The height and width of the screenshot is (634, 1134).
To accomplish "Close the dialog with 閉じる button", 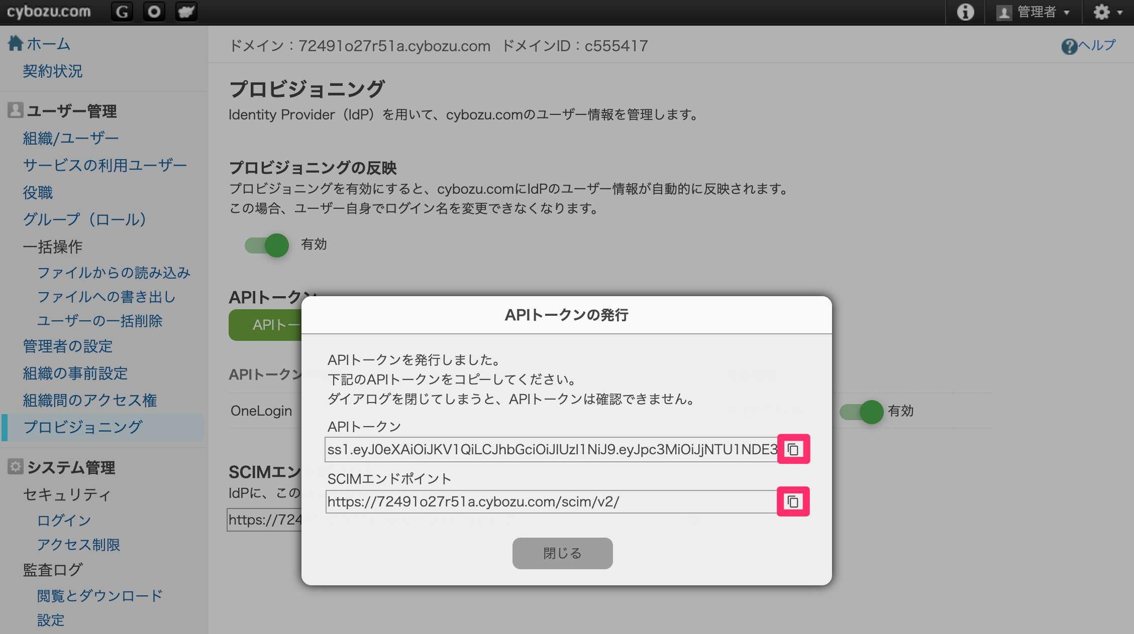I will 562,553.
